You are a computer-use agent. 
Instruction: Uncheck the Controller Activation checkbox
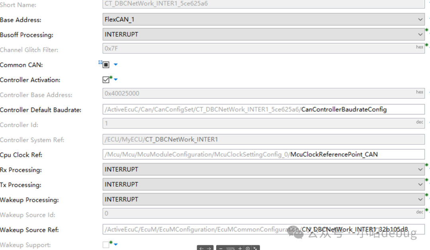pyautogui.click(x=106, y=79)
